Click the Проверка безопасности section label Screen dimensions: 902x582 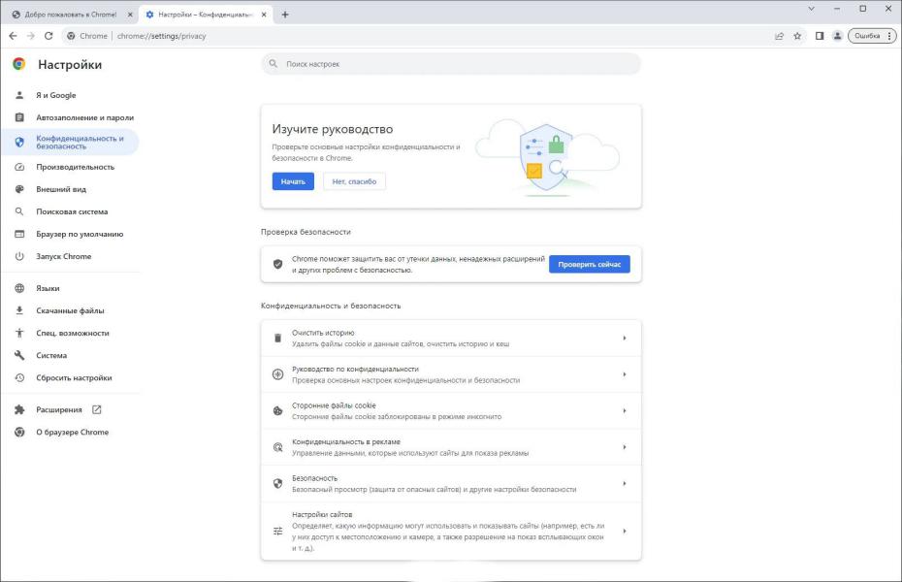306,232
